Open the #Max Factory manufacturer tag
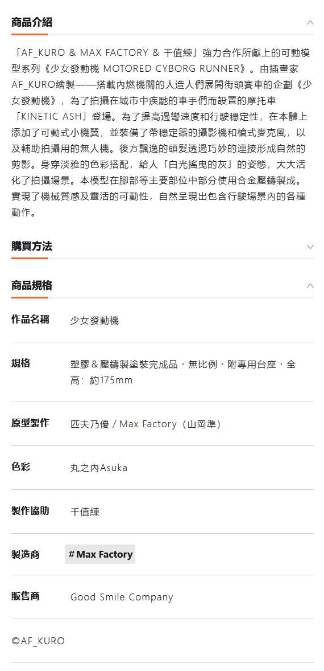 [x=100, y=554]
